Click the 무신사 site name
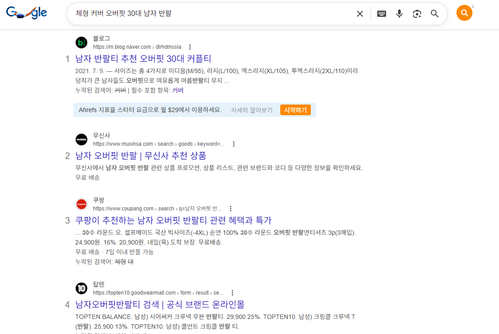This screenshot has height=334, width=499. point(101,135)
